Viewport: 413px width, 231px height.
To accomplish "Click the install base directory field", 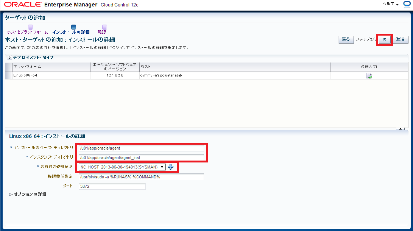I will point(141,148).
